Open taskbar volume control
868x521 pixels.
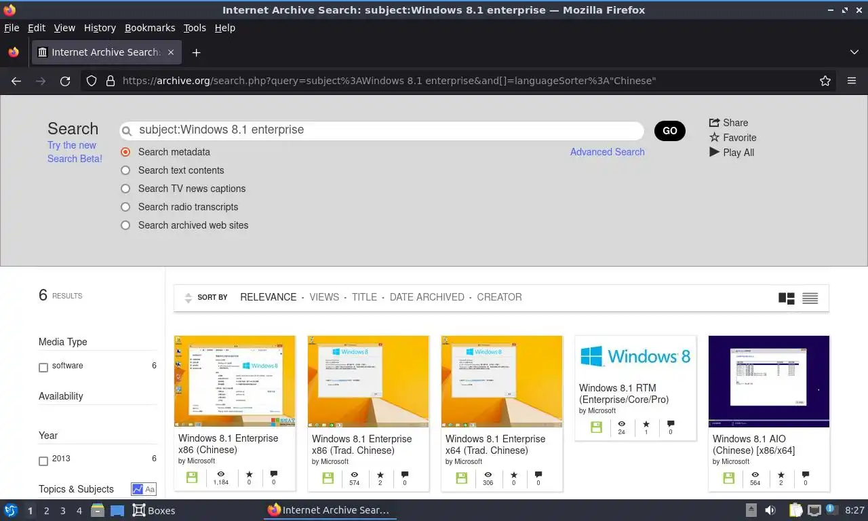click(x=770, y=510)
